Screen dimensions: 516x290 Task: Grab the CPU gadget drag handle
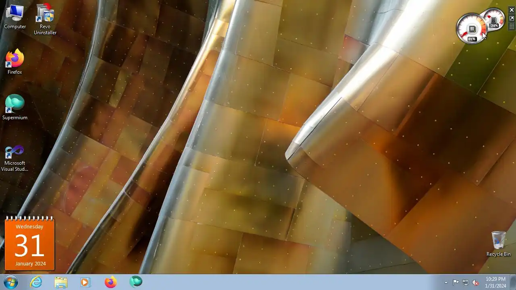(512, 26)
